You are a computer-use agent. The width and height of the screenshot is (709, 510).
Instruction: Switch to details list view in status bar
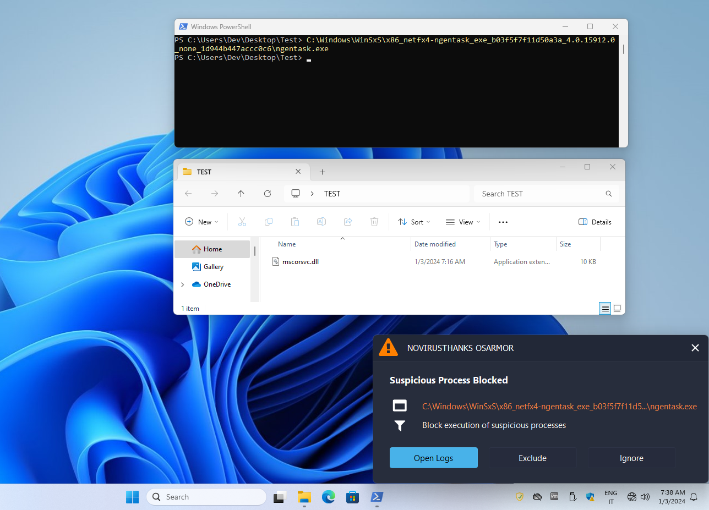606,308
